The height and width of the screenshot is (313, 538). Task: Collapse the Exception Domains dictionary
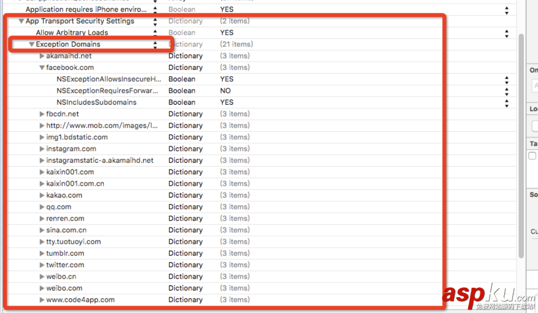[x=32, y=44]
